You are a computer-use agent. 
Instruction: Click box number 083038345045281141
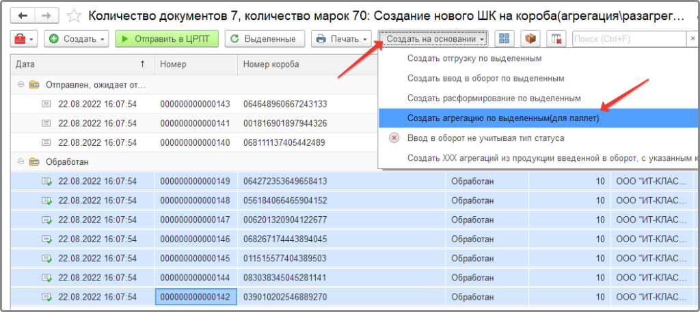(x=284, y=278)
